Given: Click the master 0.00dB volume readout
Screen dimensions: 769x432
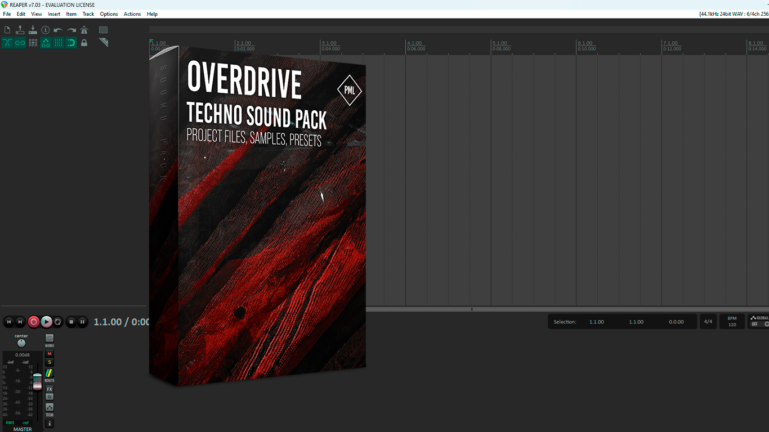Looking at the screenshot, I should coord(23,355).
